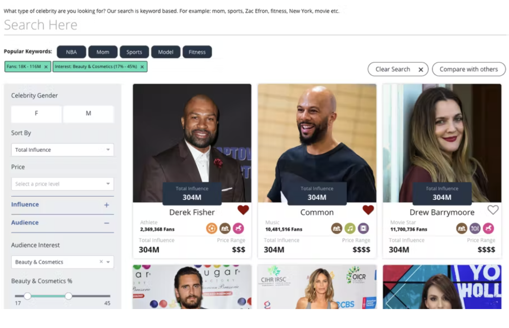Remove the Beauty & Cosmetics interest filter tag
509x328 pixels.
point(142,67)
